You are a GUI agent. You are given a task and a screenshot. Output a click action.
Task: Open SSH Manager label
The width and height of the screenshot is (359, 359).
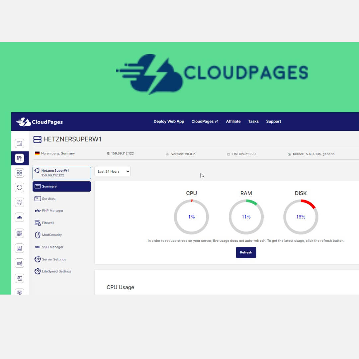pos(53,247)
